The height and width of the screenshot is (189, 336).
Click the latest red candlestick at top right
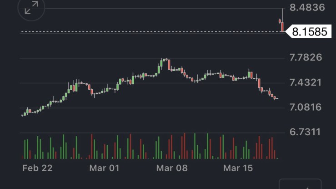coord(282,26)
